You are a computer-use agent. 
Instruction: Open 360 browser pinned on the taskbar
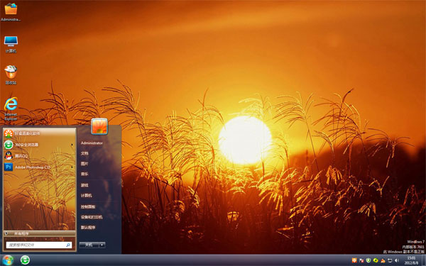click(26, 260)
